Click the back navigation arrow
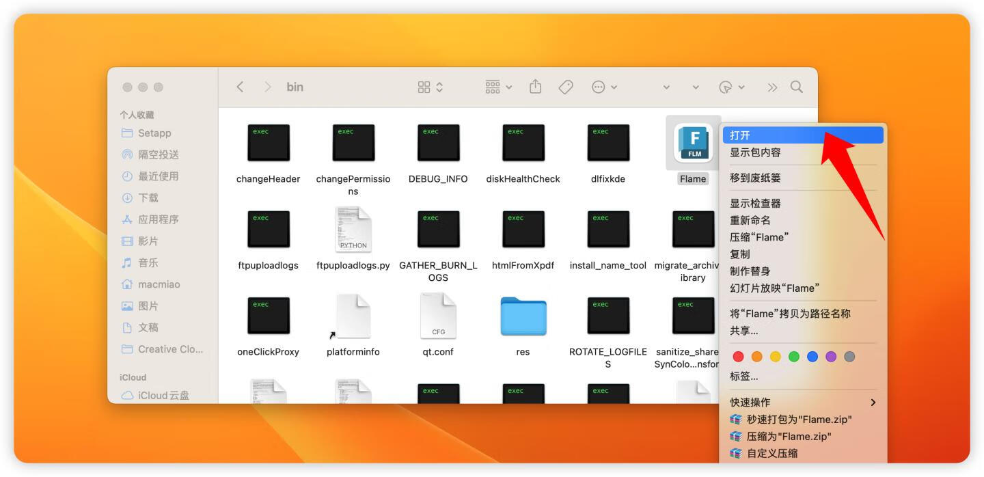 (239, 87)
